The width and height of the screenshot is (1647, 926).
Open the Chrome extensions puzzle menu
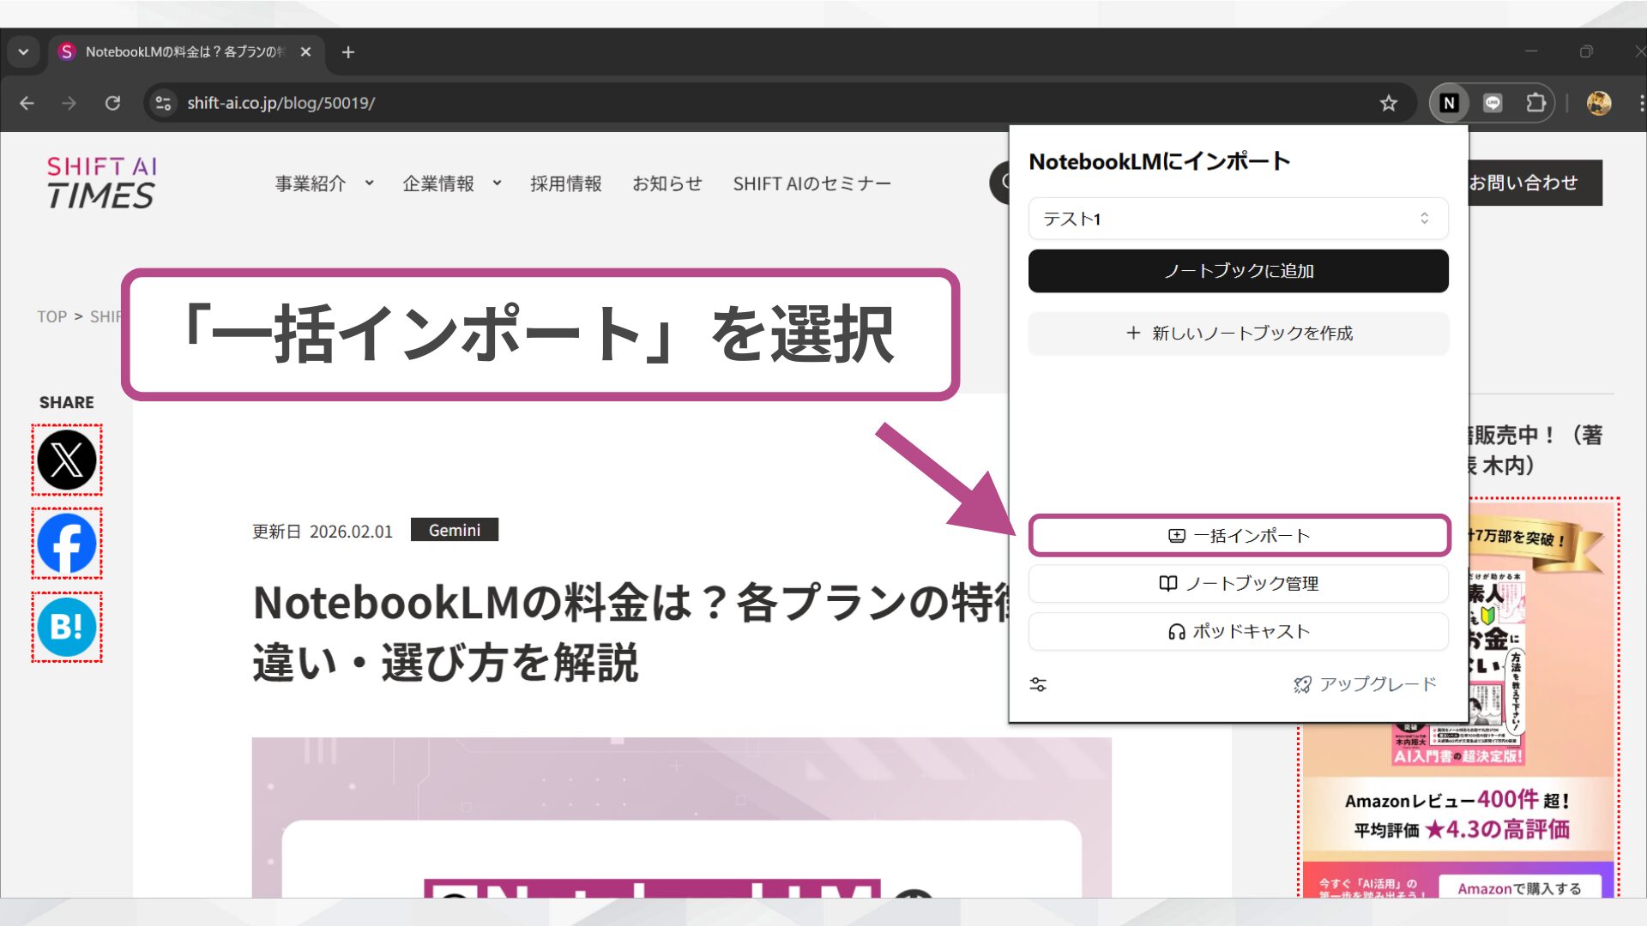[x=1537, y=102]
